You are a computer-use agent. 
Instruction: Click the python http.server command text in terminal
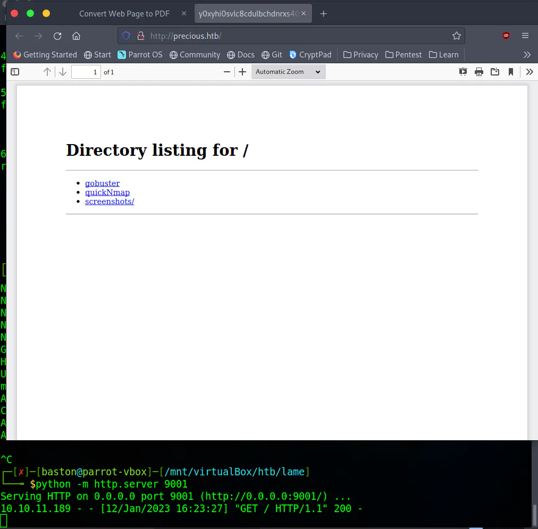pos(112,484)
